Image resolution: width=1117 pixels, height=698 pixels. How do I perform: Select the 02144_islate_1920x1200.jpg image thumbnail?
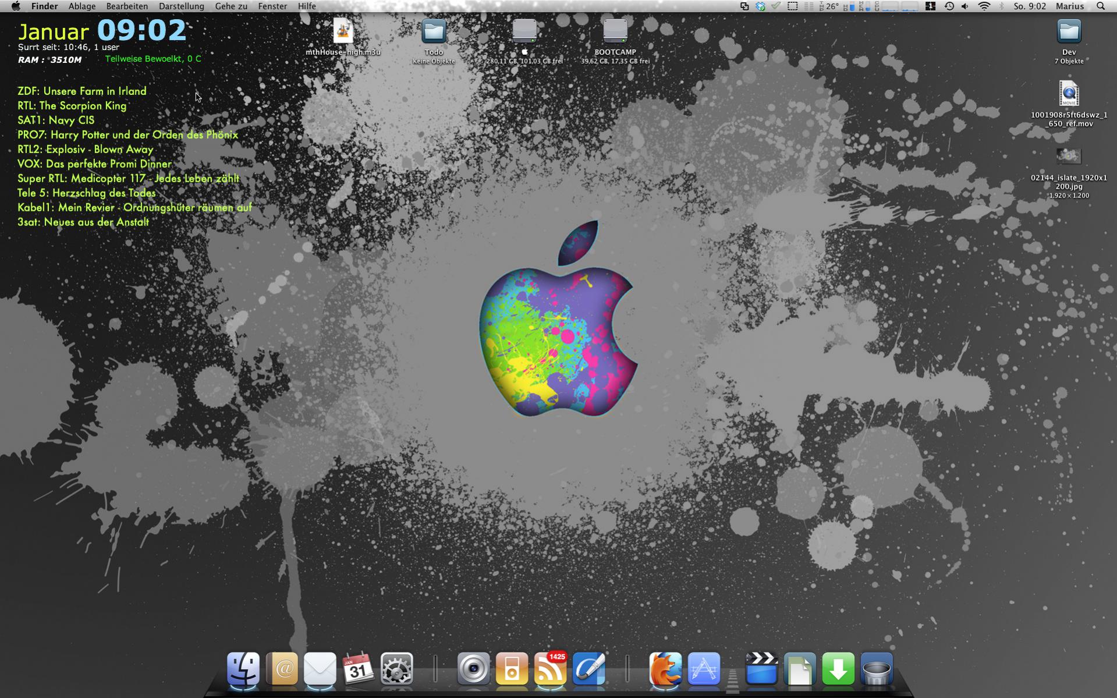(x=1069, y=155)
